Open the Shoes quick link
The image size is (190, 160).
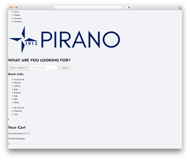16,103
